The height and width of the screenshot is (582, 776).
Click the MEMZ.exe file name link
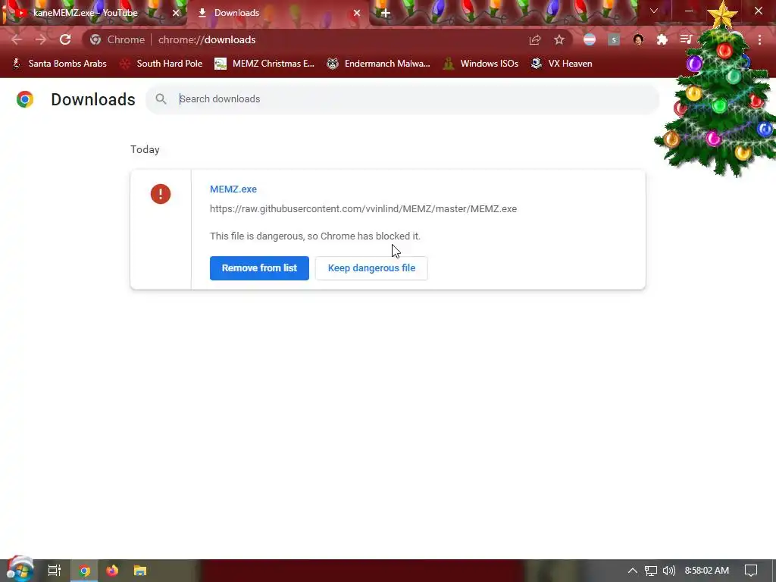[x=233, y=189]
